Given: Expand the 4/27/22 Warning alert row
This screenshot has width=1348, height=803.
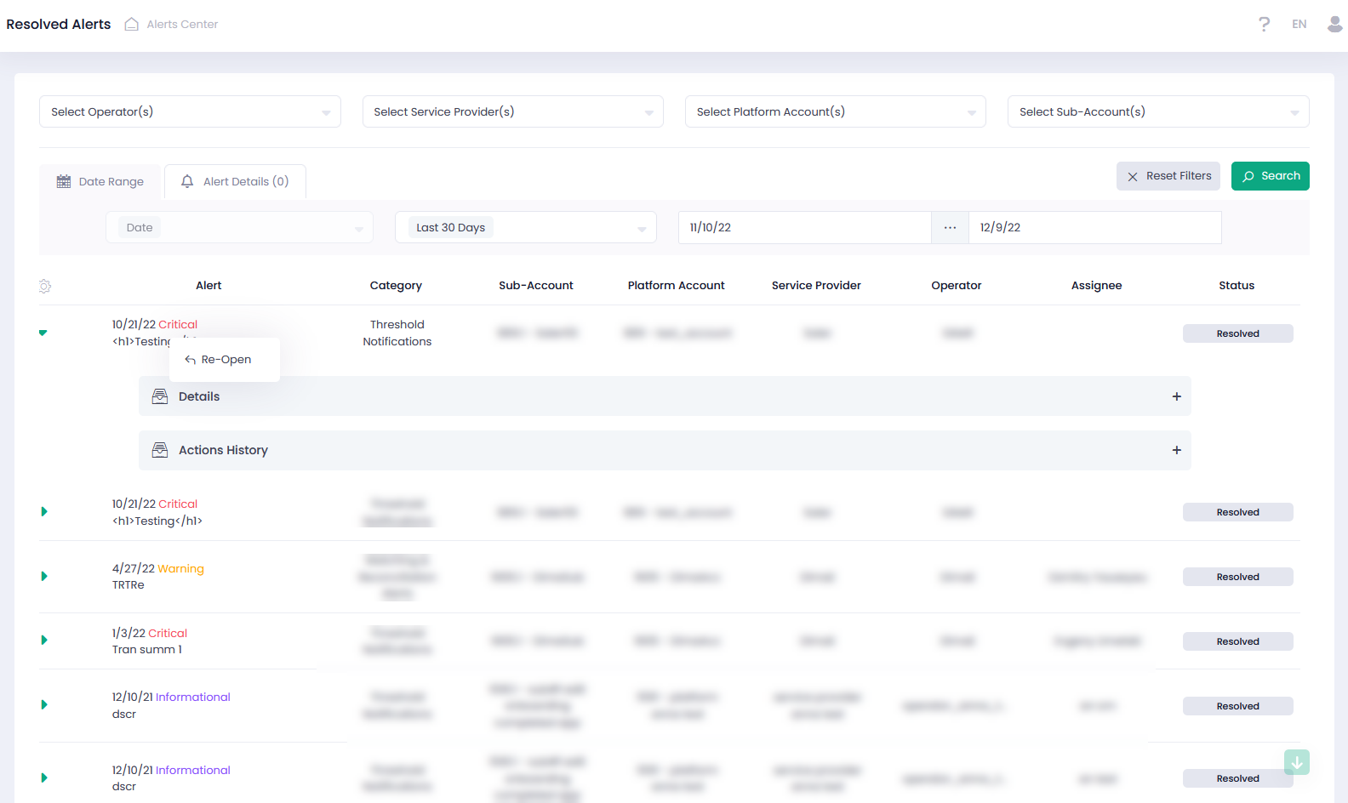Looking at the screenshot, I should 44,577.
